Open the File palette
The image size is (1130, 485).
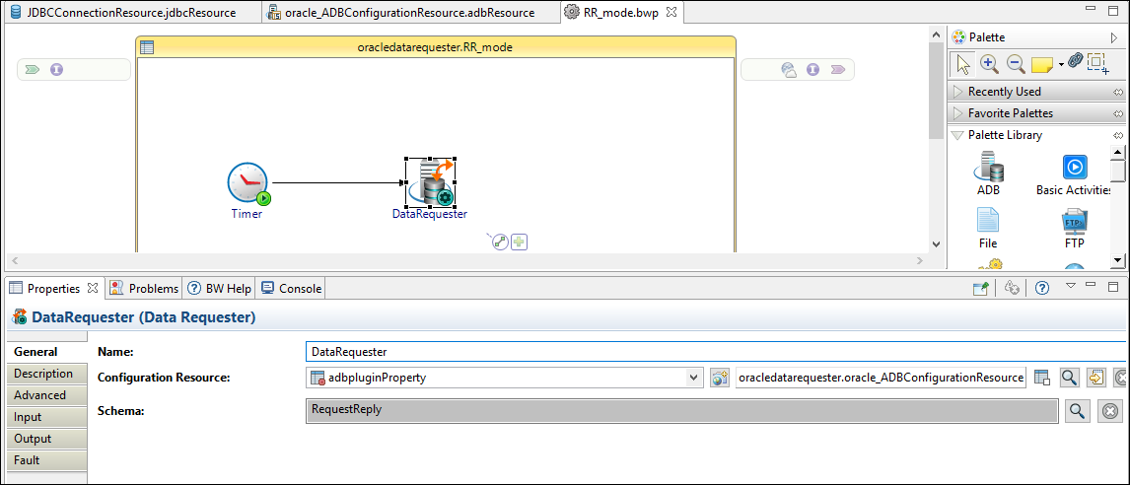[988, 229]
